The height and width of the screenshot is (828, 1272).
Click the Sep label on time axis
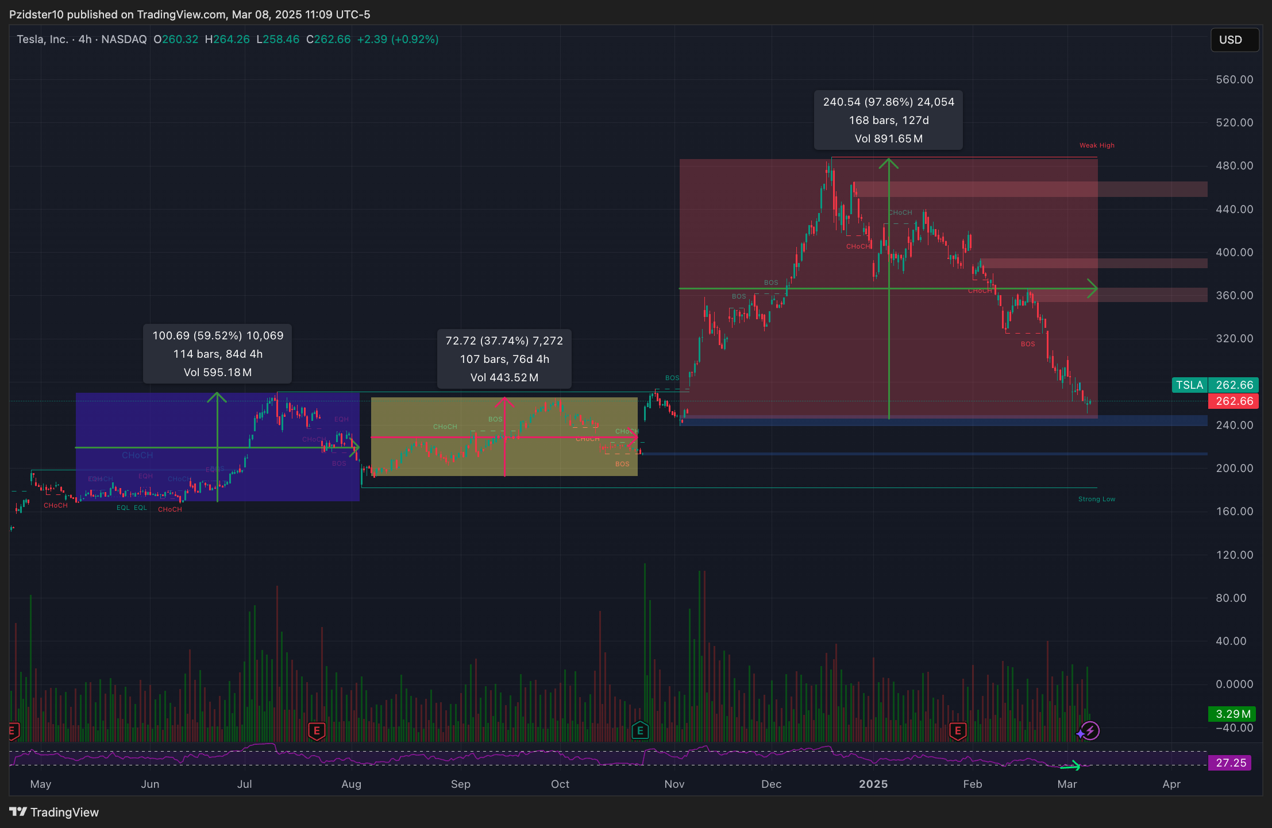461,784
